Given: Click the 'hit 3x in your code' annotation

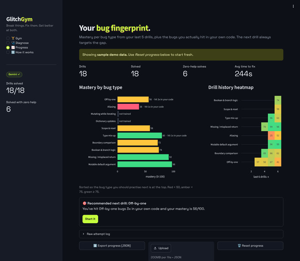Looking at the screenshot, I should click(x=164, y=100).
